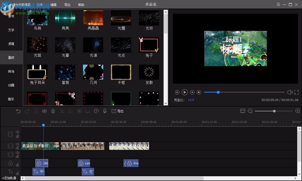This screenshot has height=181, width=302.
Task: Click the fit-timeline-to-window icon
Action: 243,111
